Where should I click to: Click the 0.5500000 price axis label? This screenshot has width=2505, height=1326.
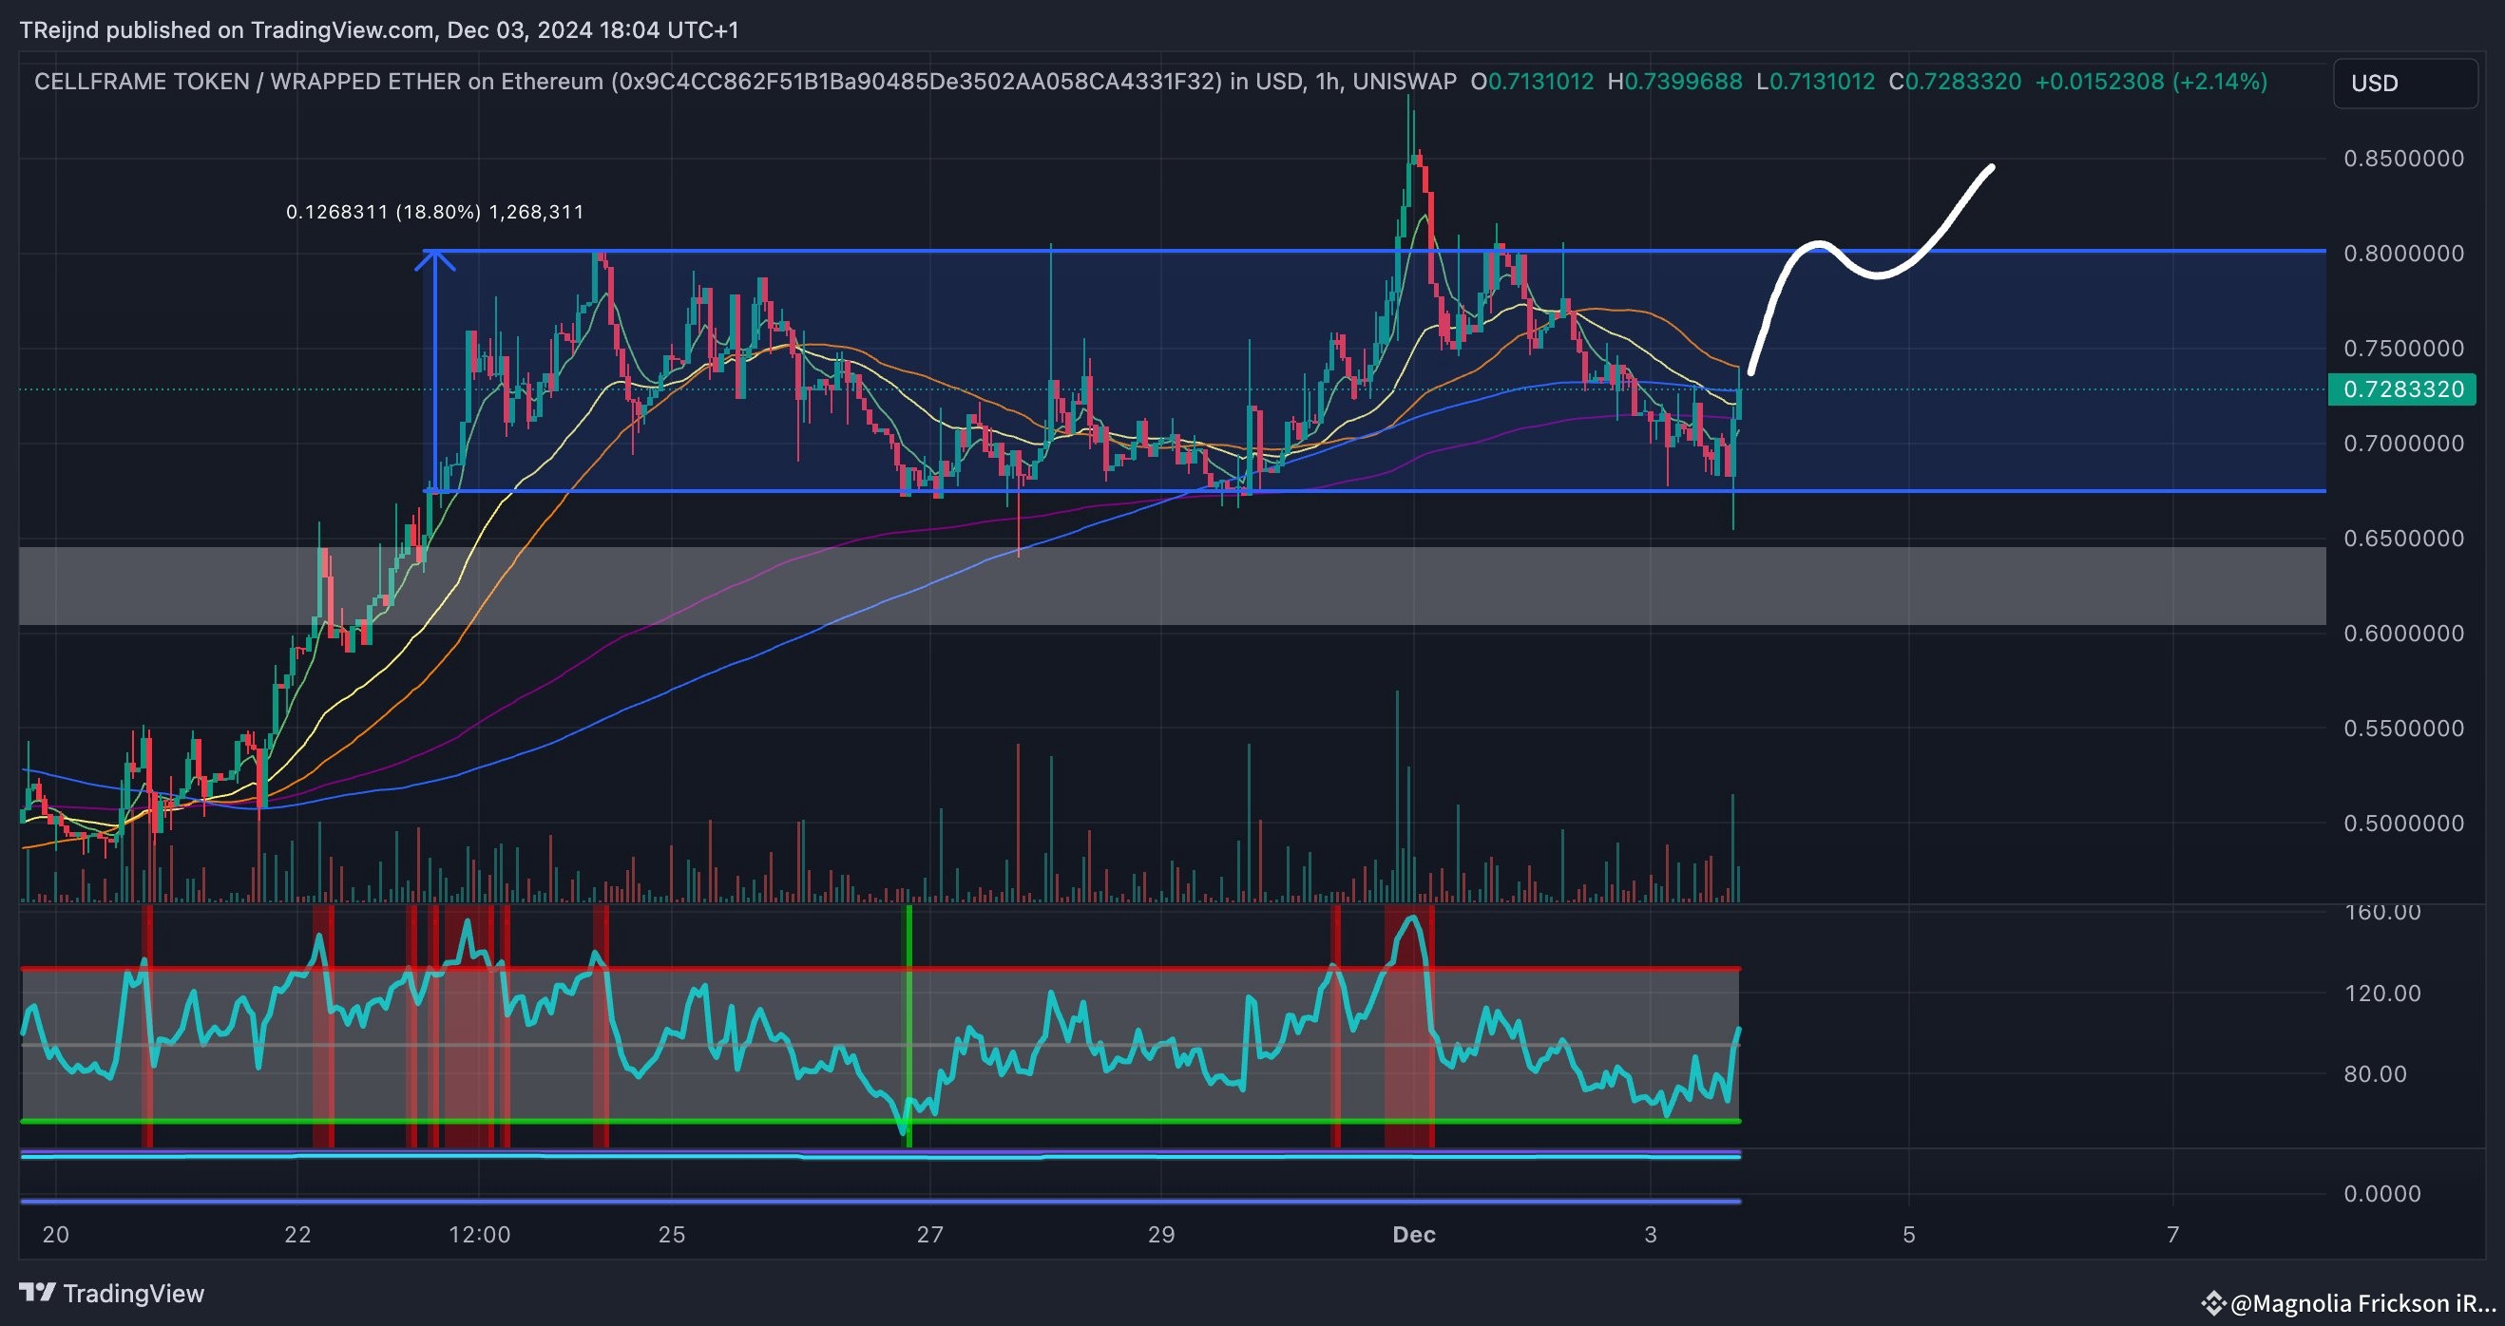[x=2404, y=729]
